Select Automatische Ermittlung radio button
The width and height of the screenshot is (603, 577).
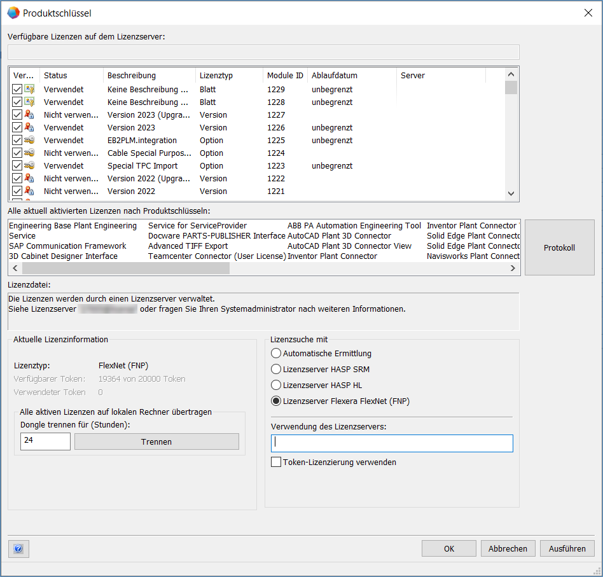276,353
